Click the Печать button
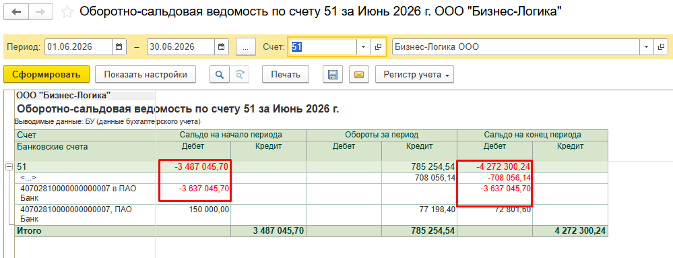The width and height of the screenshot is (673, 258). point(286,74)
